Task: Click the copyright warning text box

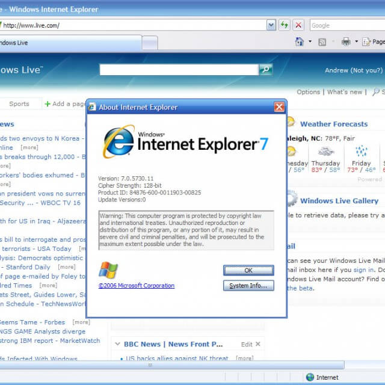Action: tap(186, 230)
